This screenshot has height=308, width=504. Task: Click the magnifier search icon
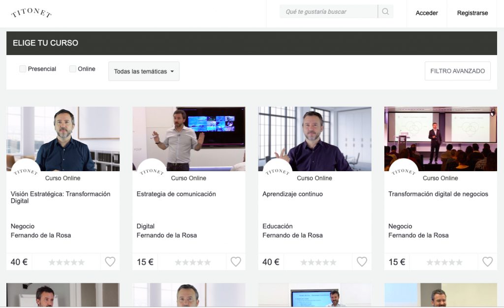(x=385, y=11)
